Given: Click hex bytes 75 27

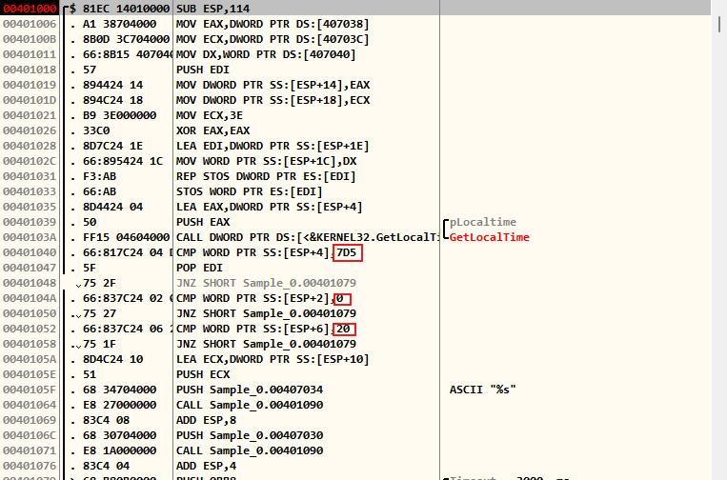Looking at the screenshot, I should point(99,314).
